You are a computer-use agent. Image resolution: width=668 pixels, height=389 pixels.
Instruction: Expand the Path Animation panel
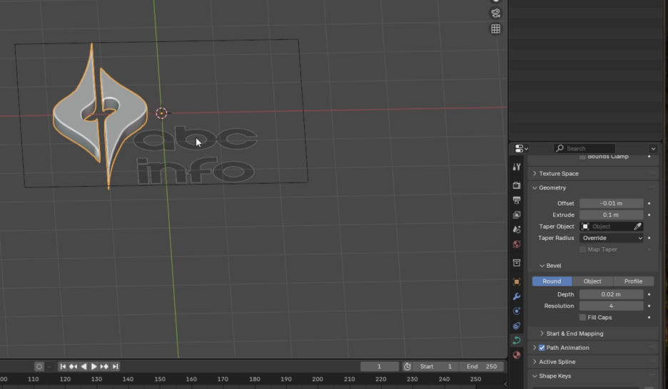(x=535, y=348)
